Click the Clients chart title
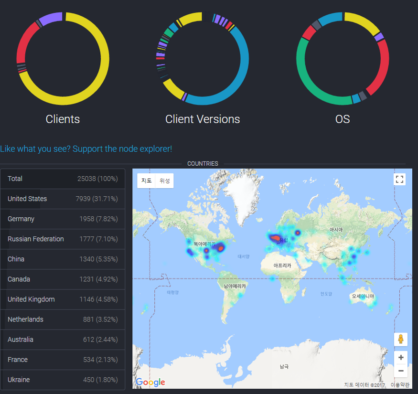Image resolution: width=418 pixels, height=394 pixels. (63, 119)
